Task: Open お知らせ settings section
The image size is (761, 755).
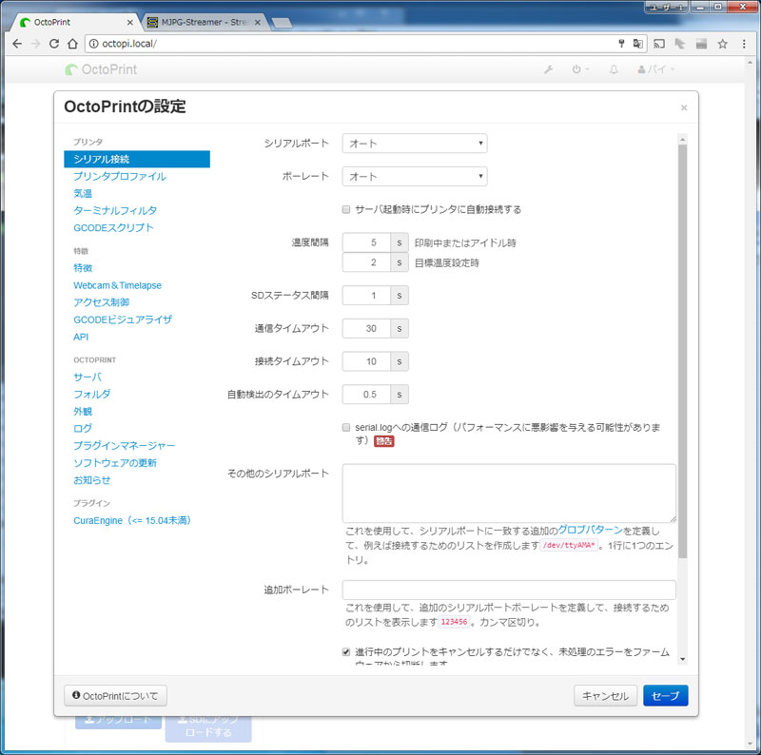Action: tap(91, 480)
